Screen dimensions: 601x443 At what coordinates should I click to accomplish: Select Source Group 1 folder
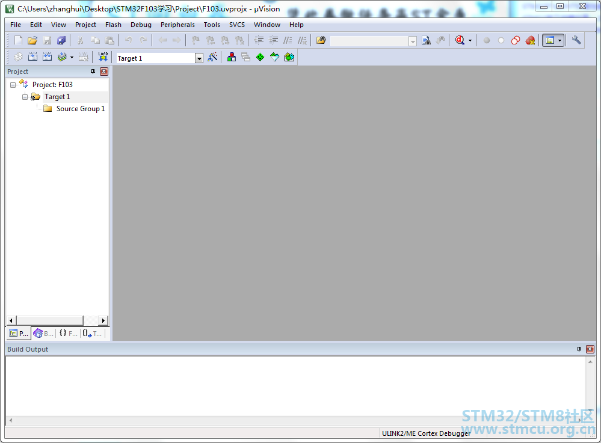point(80,109)
